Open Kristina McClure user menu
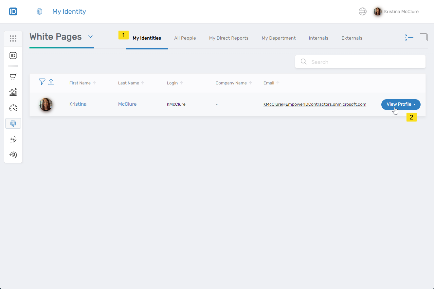This screenshot has width=434, height=289. coord(396,11)
